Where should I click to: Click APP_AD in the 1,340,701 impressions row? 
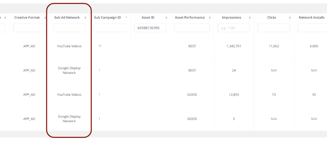pos(29,46)
